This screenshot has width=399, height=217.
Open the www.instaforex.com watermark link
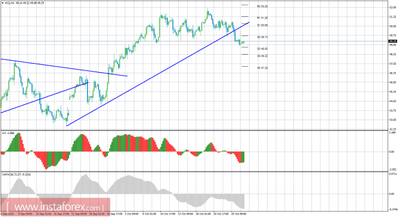click(x=55, y=207)
